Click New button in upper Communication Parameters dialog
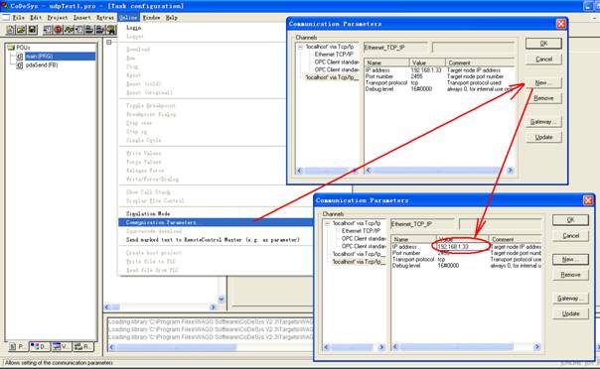600x369 pixels. point(543,82)
